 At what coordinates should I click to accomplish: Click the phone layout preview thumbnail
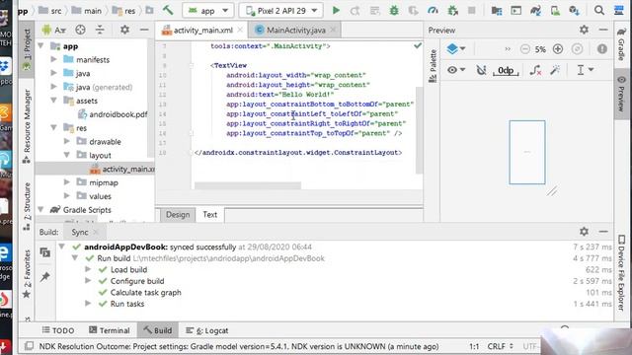pos(526,152)
